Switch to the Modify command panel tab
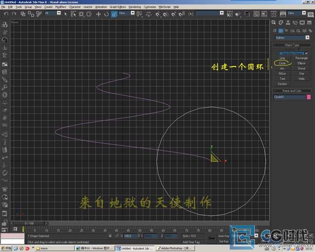This screenshot has width=315, height=252. 281,23
